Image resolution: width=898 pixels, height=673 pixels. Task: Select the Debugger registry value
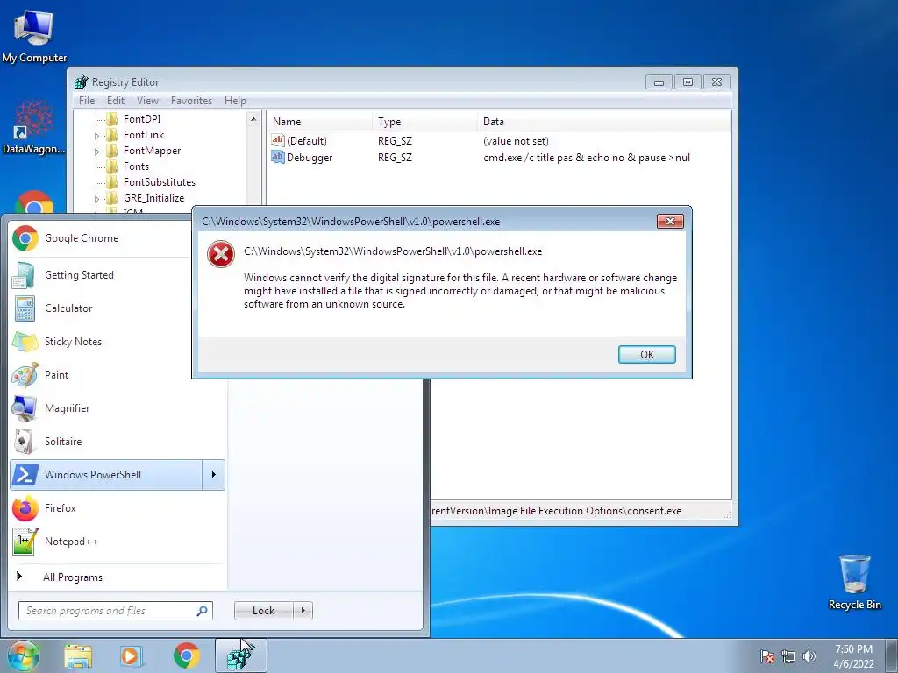pyautogui.click(x=310, y=158)
